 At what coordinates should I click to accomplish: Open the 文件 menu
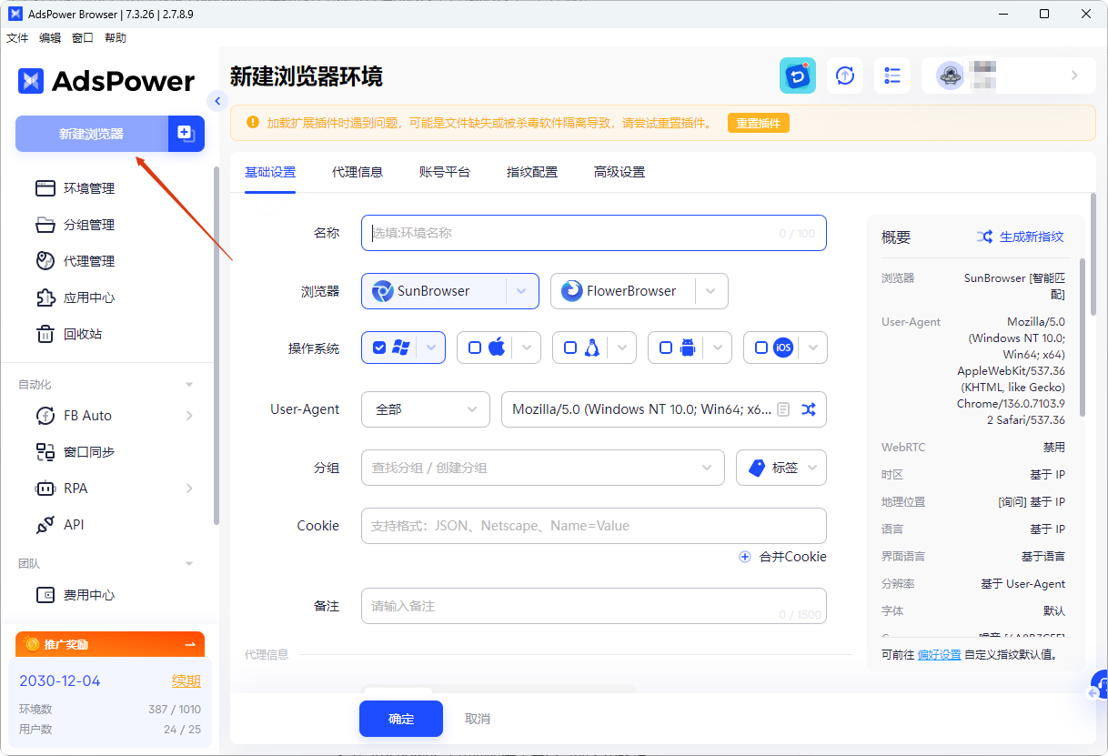17,38
